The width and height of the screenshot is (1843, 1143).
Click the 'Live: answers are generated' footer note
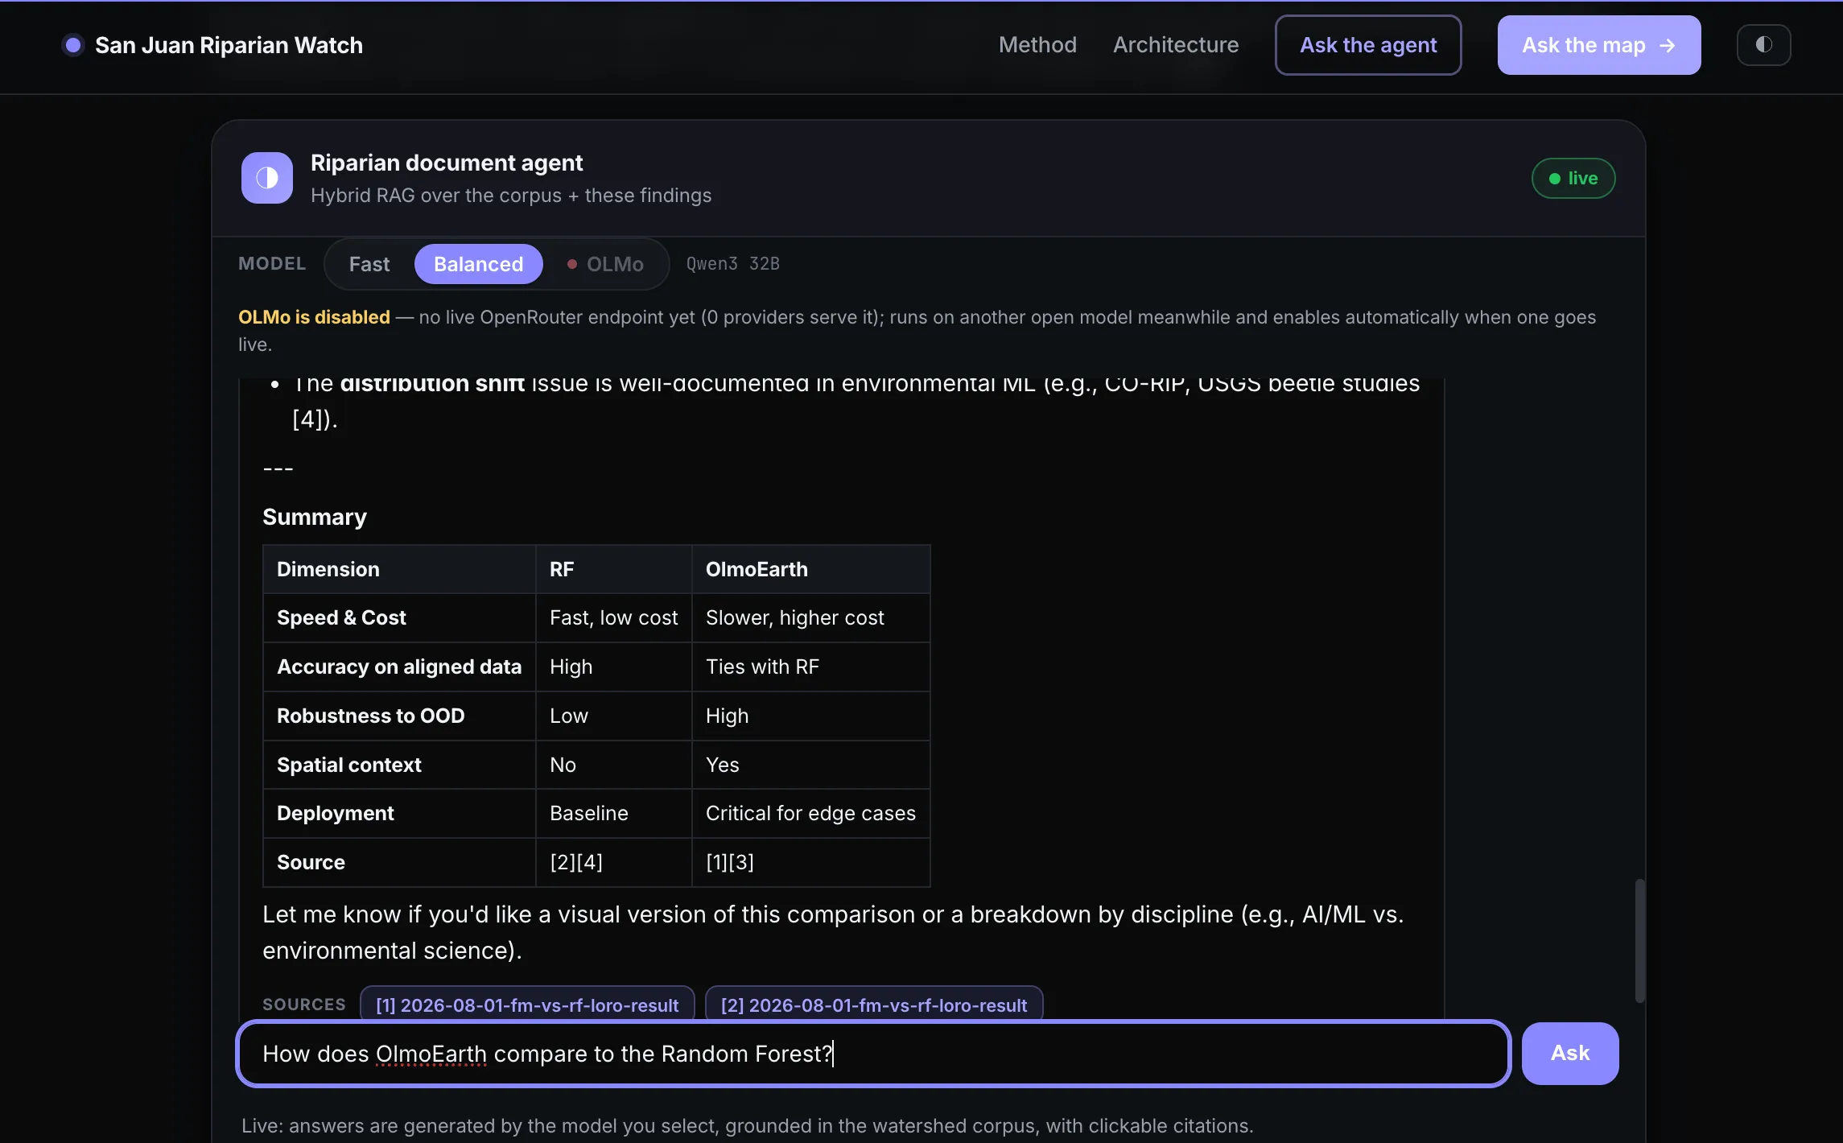[747, 1125]
